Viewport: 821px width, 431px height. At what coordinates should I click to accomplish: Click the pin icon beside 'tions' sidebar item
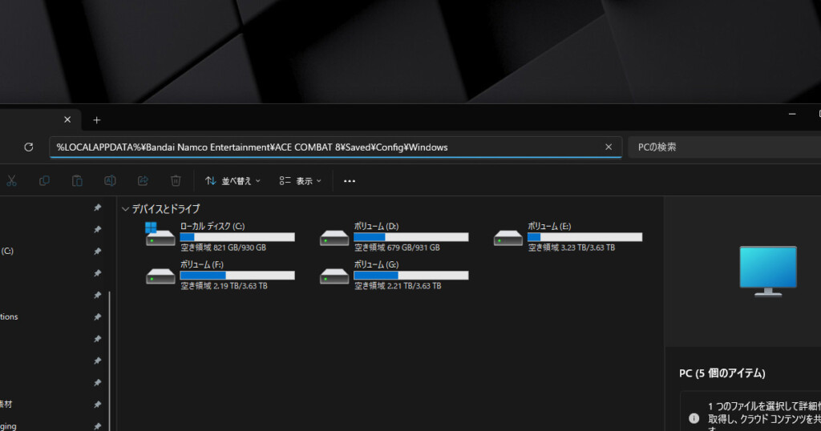pos(97,317)
